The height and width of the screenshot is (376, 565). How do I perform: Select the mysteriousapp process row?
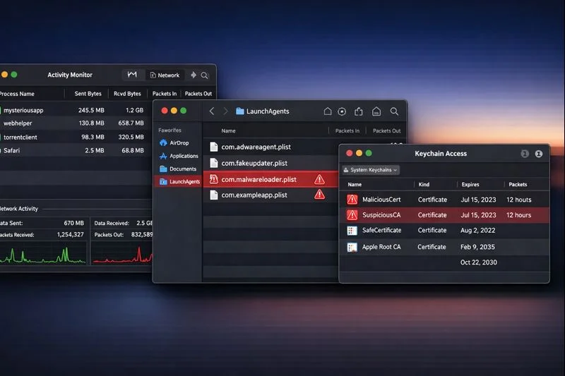[x=76, y=110]
